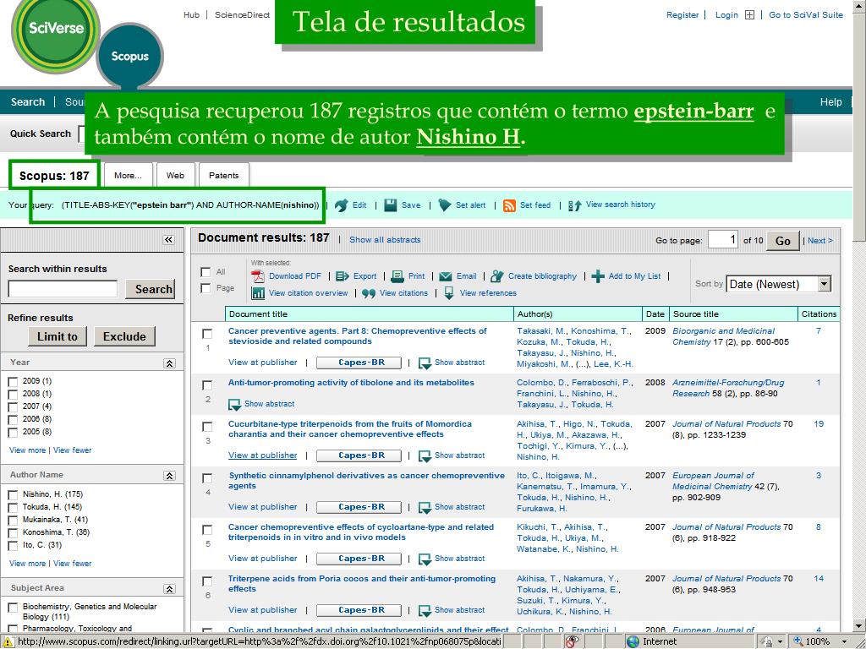The width and height of the screenshot is (866, 649).
Task: Select checkbox for result 2 tibolone article
Action: [207, 385]
